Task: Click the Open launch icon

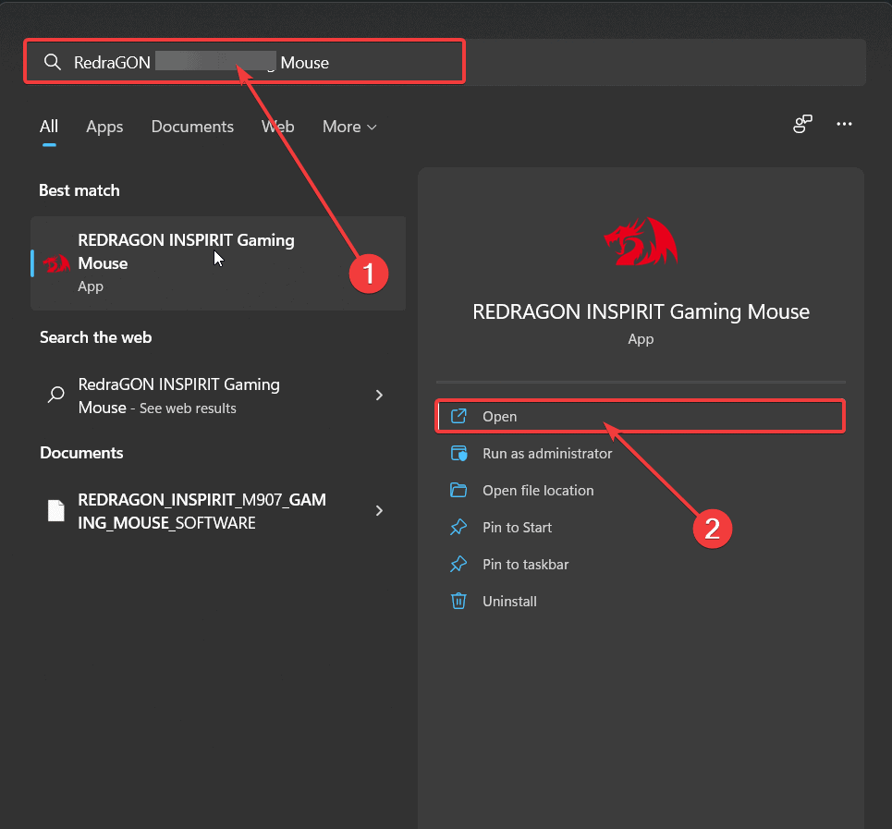Action: [x=458, y=416]
